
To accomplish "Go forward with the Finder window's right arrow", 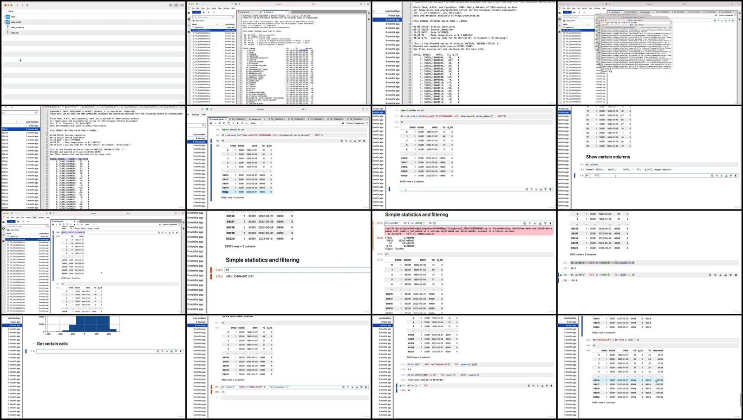I will tap(23, 5).
